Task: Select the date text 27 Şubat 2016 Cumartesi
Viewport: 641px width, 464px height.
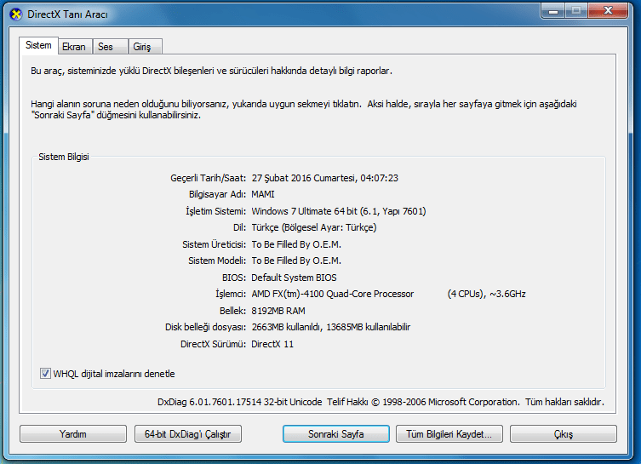Action: pyautogui.click(x=303, y=178)
